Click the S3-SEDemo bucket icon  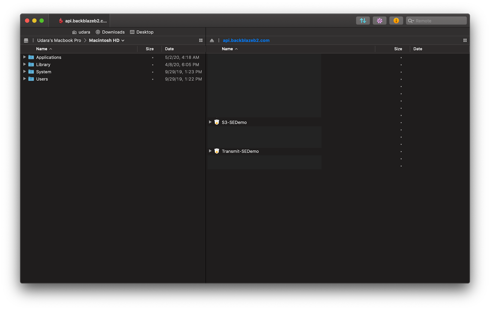(217, 122)
